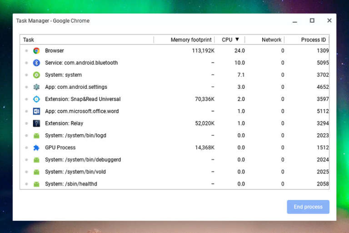
Task: Click the Snap&Read Universal extension icon
Action: click(x=36, y=99)
